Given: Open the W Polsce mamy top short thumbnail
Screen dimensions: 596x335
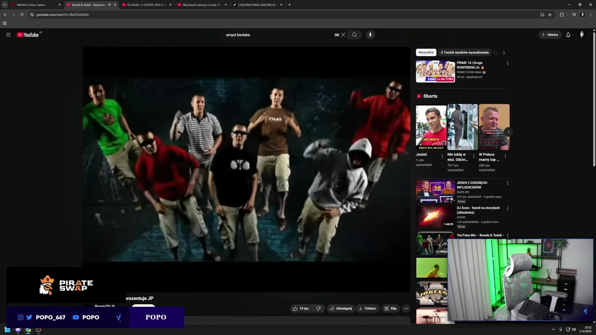Looking at the screenshot, I should (x=494, y=127).
